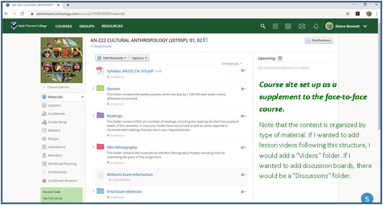This screenshot has width=383, height=205.
Task: Select Gradebook in the left sidebar
Action: pos(56,114)
